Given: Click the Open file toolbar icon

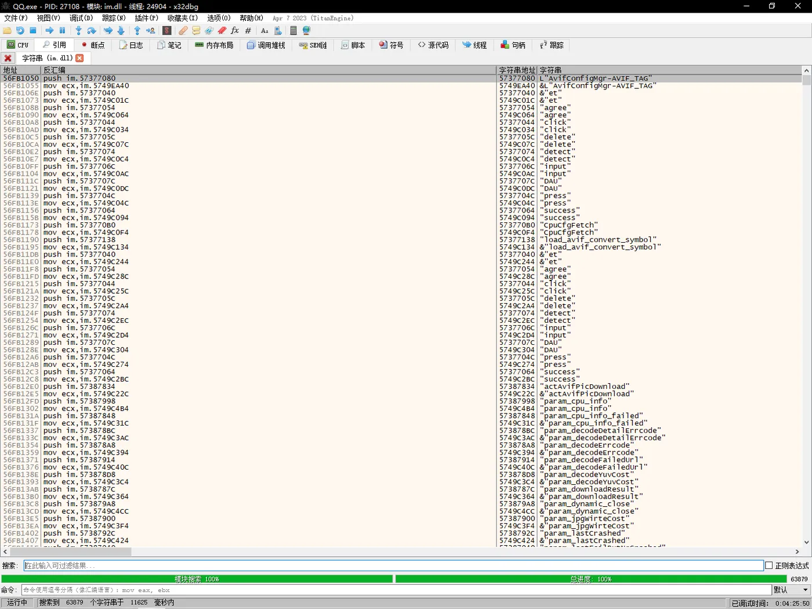Looking at the screenshot, I should (x=8, y=31).
